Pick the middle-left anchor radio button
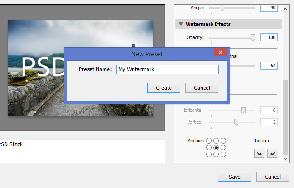The height and width of the screenshot is (188, 294). coord(209,147)
